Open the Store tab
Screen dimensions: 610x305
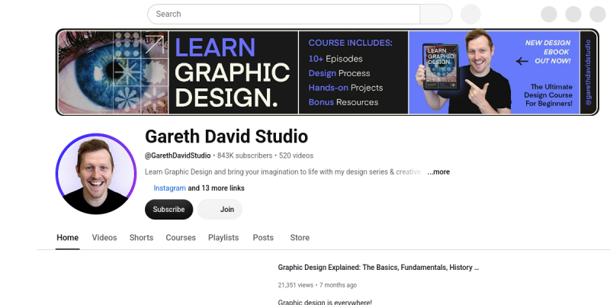[x=300, y=238]
